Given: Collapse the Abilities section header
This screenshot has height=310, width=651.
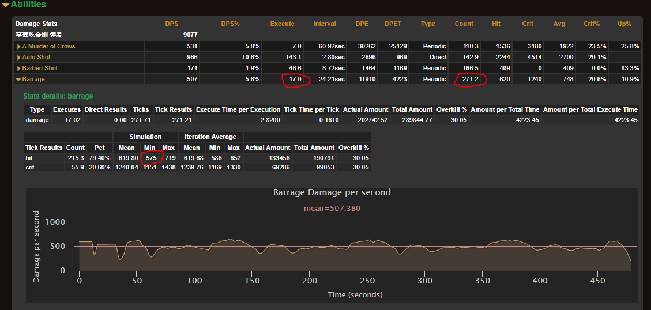Looking at the screenshot, I should 28,5.
